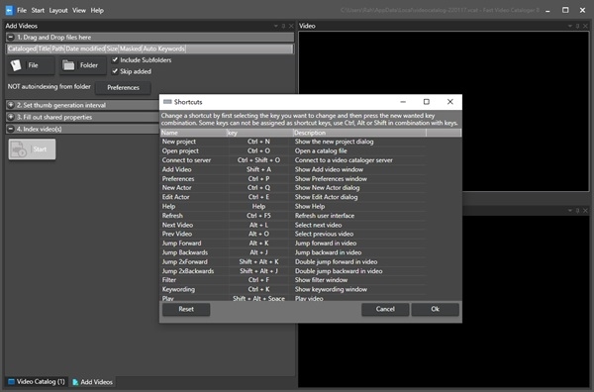Close the Video panel
The height and width of the screenshot is (392, 594).
pos(585,26)
